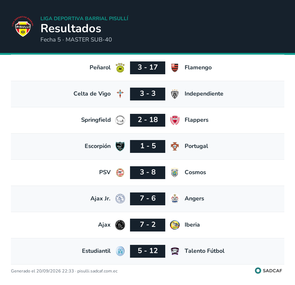Click the Peñarol team crest
Screen dimensions: 295x285
[120, 68]
